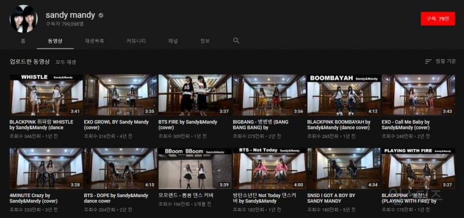Click 모두 재생 to play all videos
464x218 pixels.
click(x=66, y=62)
